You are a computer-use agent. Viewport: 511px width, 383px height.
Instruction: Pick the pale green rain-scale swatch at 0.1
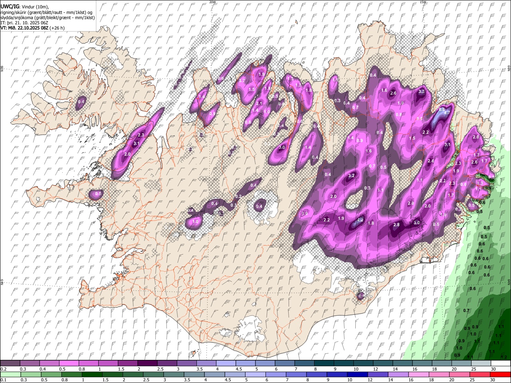tap(10, 375)
